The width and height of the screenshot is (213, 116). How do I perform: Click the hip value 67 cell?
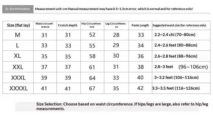pyautogui.click(x=92, y=89)
